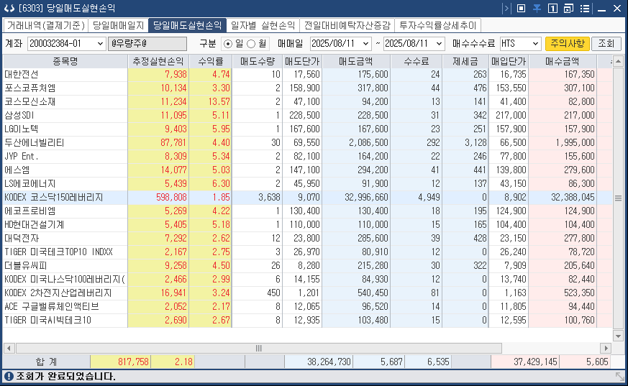This screenshot has height=386, width=628.
Task: Click the 수익률 column header
Action: click(211, 61)
